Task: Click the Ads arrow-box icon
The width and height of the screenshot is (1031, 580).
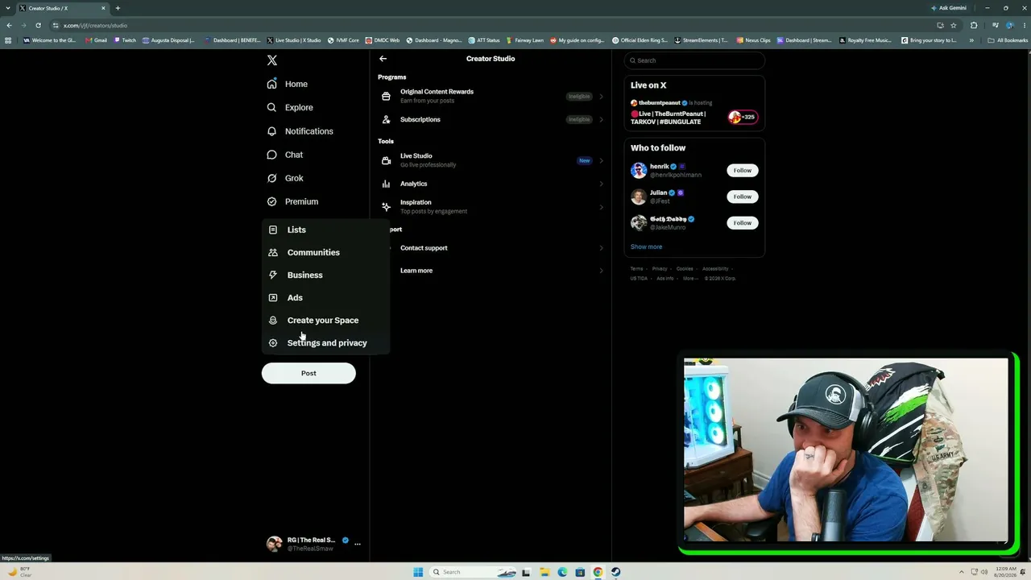Action: 273,297
